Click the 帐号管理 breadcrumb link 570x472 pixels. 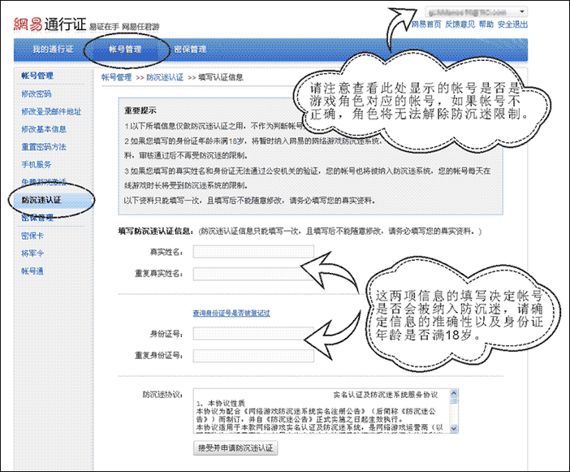(117, 77)
